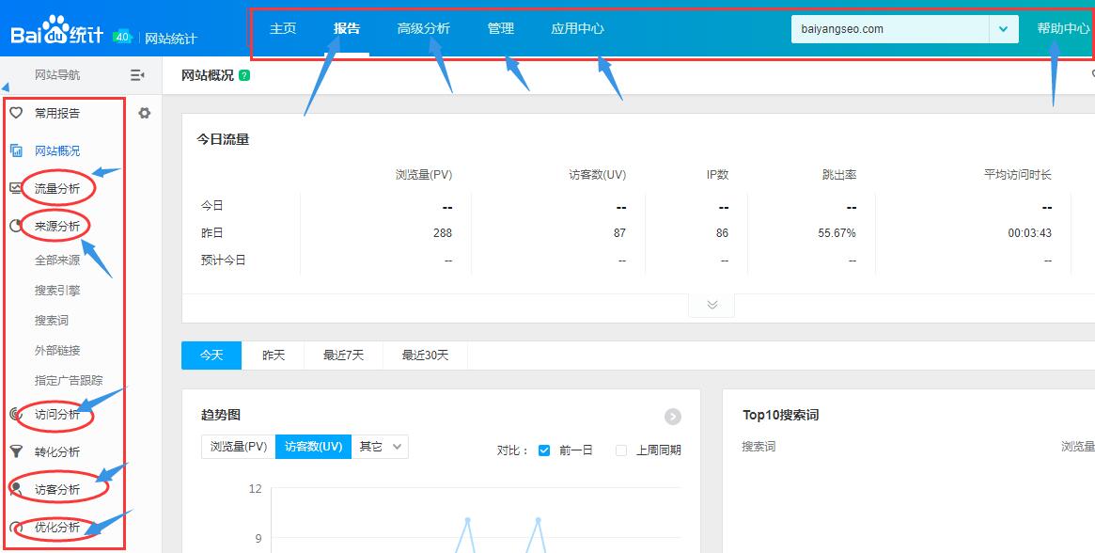Expand 优化分析 in the sidebar

point(57,527)
